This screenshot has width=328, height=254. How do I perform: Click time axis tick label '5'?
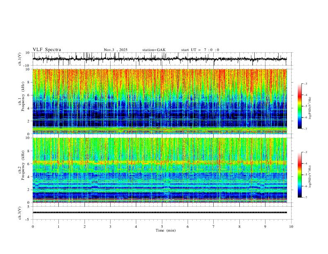(x=162, y=227)
